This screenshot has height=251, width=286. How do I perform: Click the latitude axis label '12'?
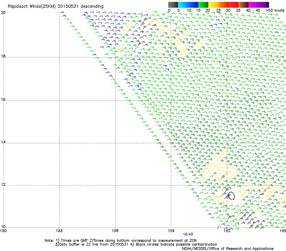click(3, 185)
